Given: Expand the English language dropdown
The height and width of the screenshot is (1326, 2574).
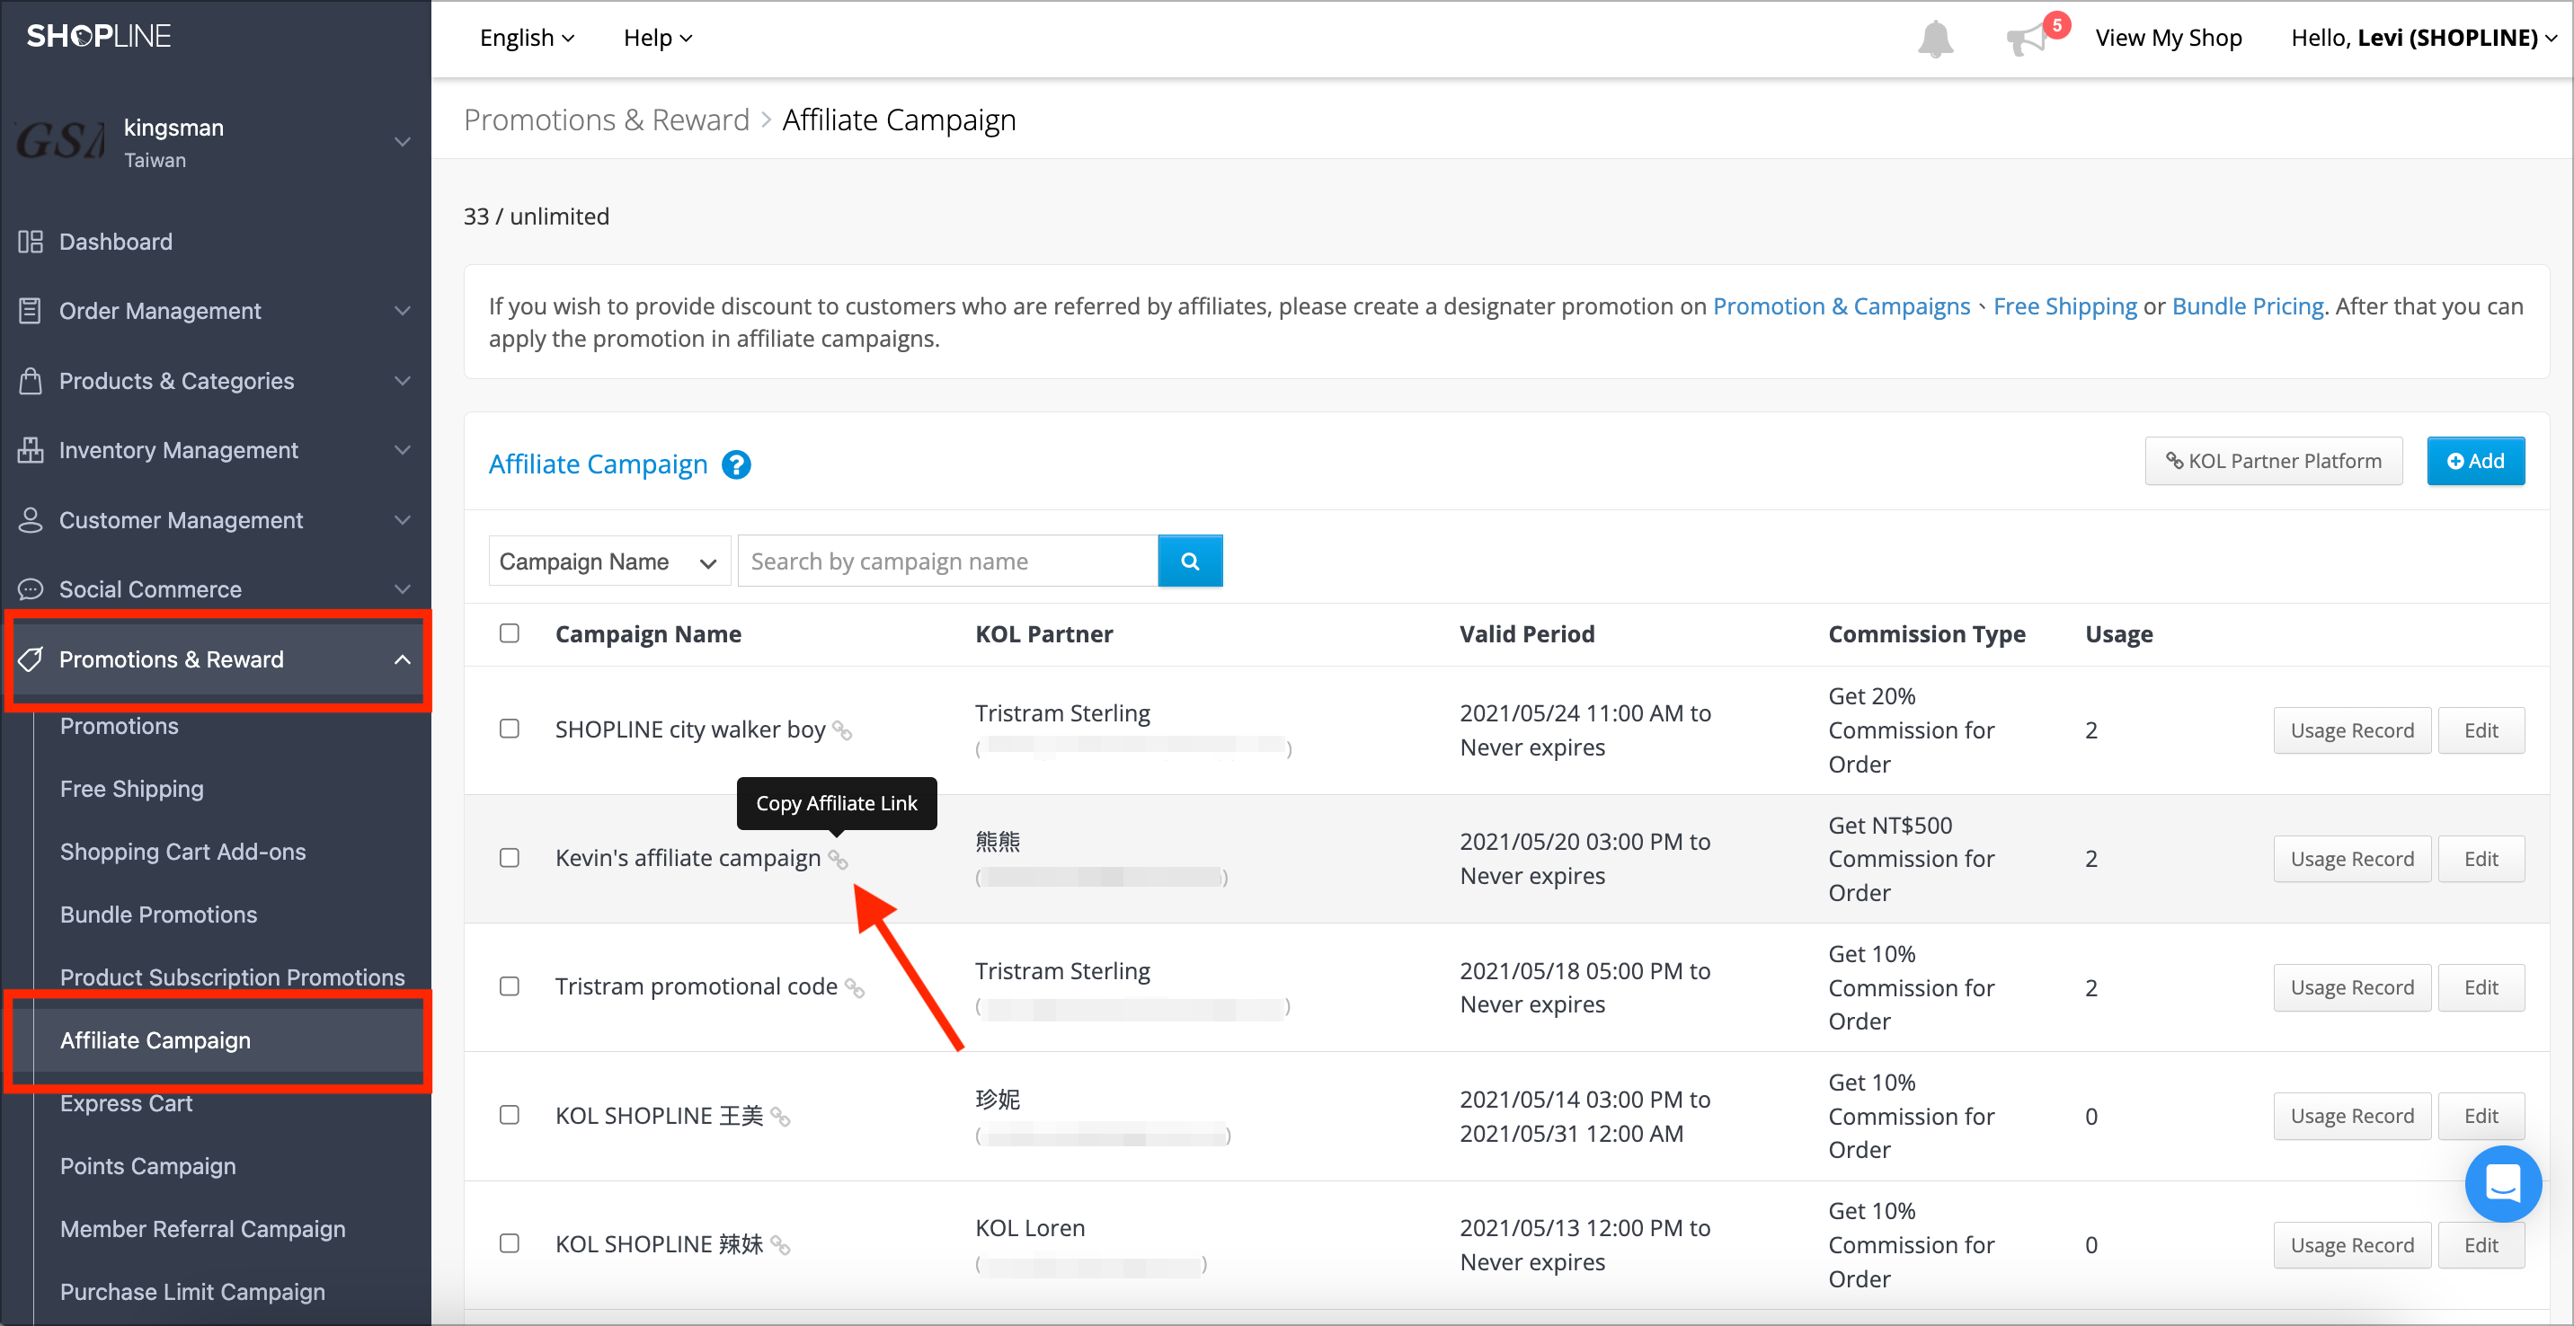Looking at the screenshot, I should pos(527,38).
